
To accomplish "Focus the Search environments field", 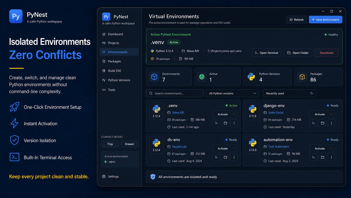I will pyautogui.click(x=175, y=93).
